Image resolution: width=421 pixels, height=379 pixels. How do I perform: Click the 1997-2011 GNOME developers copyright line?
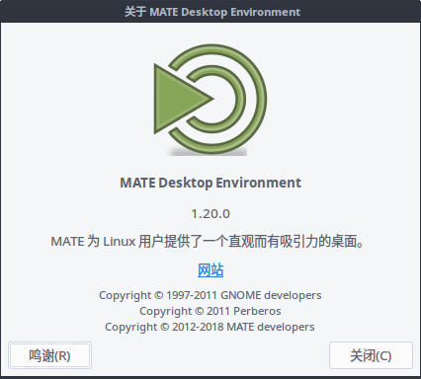pyautogui.click(x=210, y=295)
